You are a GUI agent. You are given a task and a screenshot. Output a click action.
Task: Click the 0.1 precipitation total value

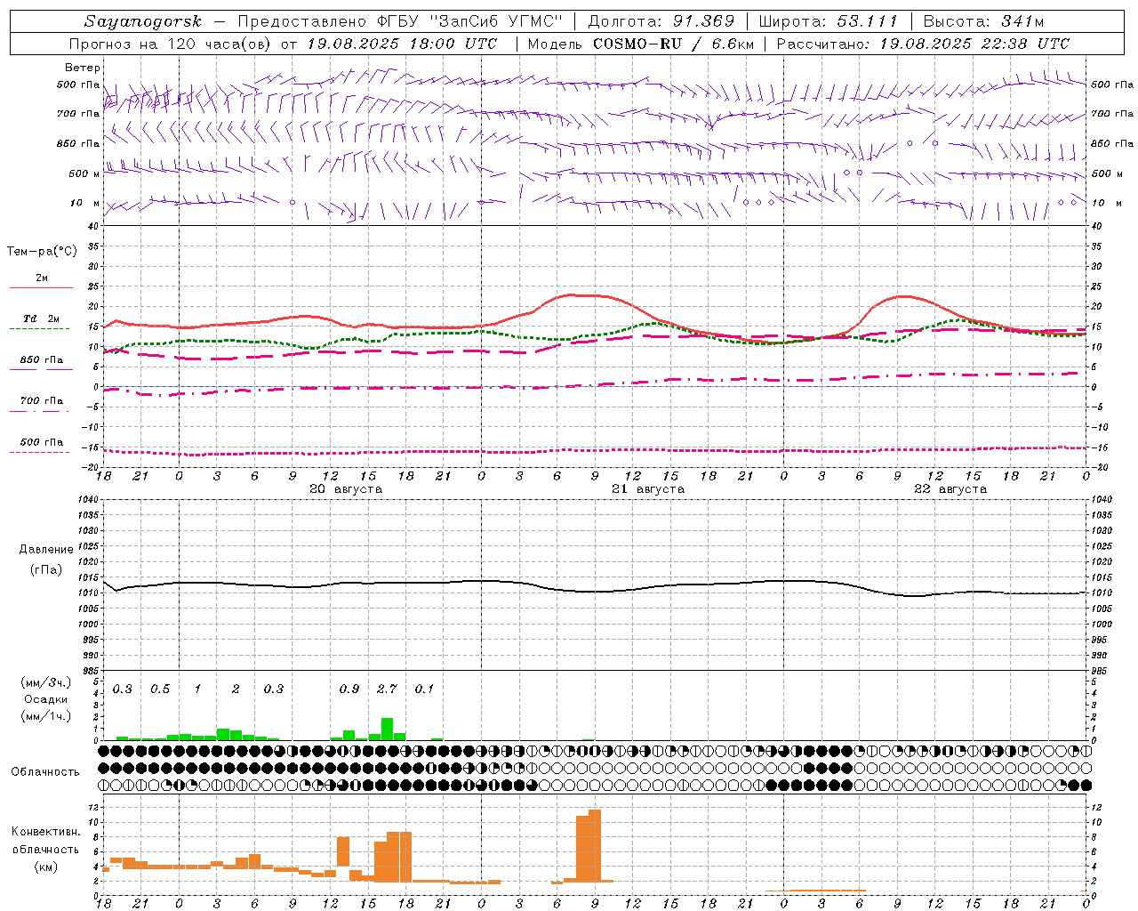pyautogui.click(x=425, y=689)
